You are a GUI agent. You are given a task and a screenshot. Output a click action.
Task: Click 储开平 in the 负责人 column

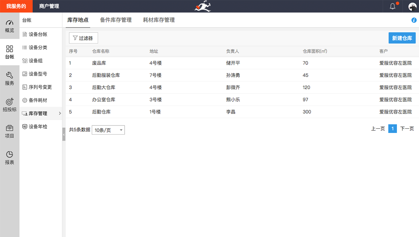[233, 63]
